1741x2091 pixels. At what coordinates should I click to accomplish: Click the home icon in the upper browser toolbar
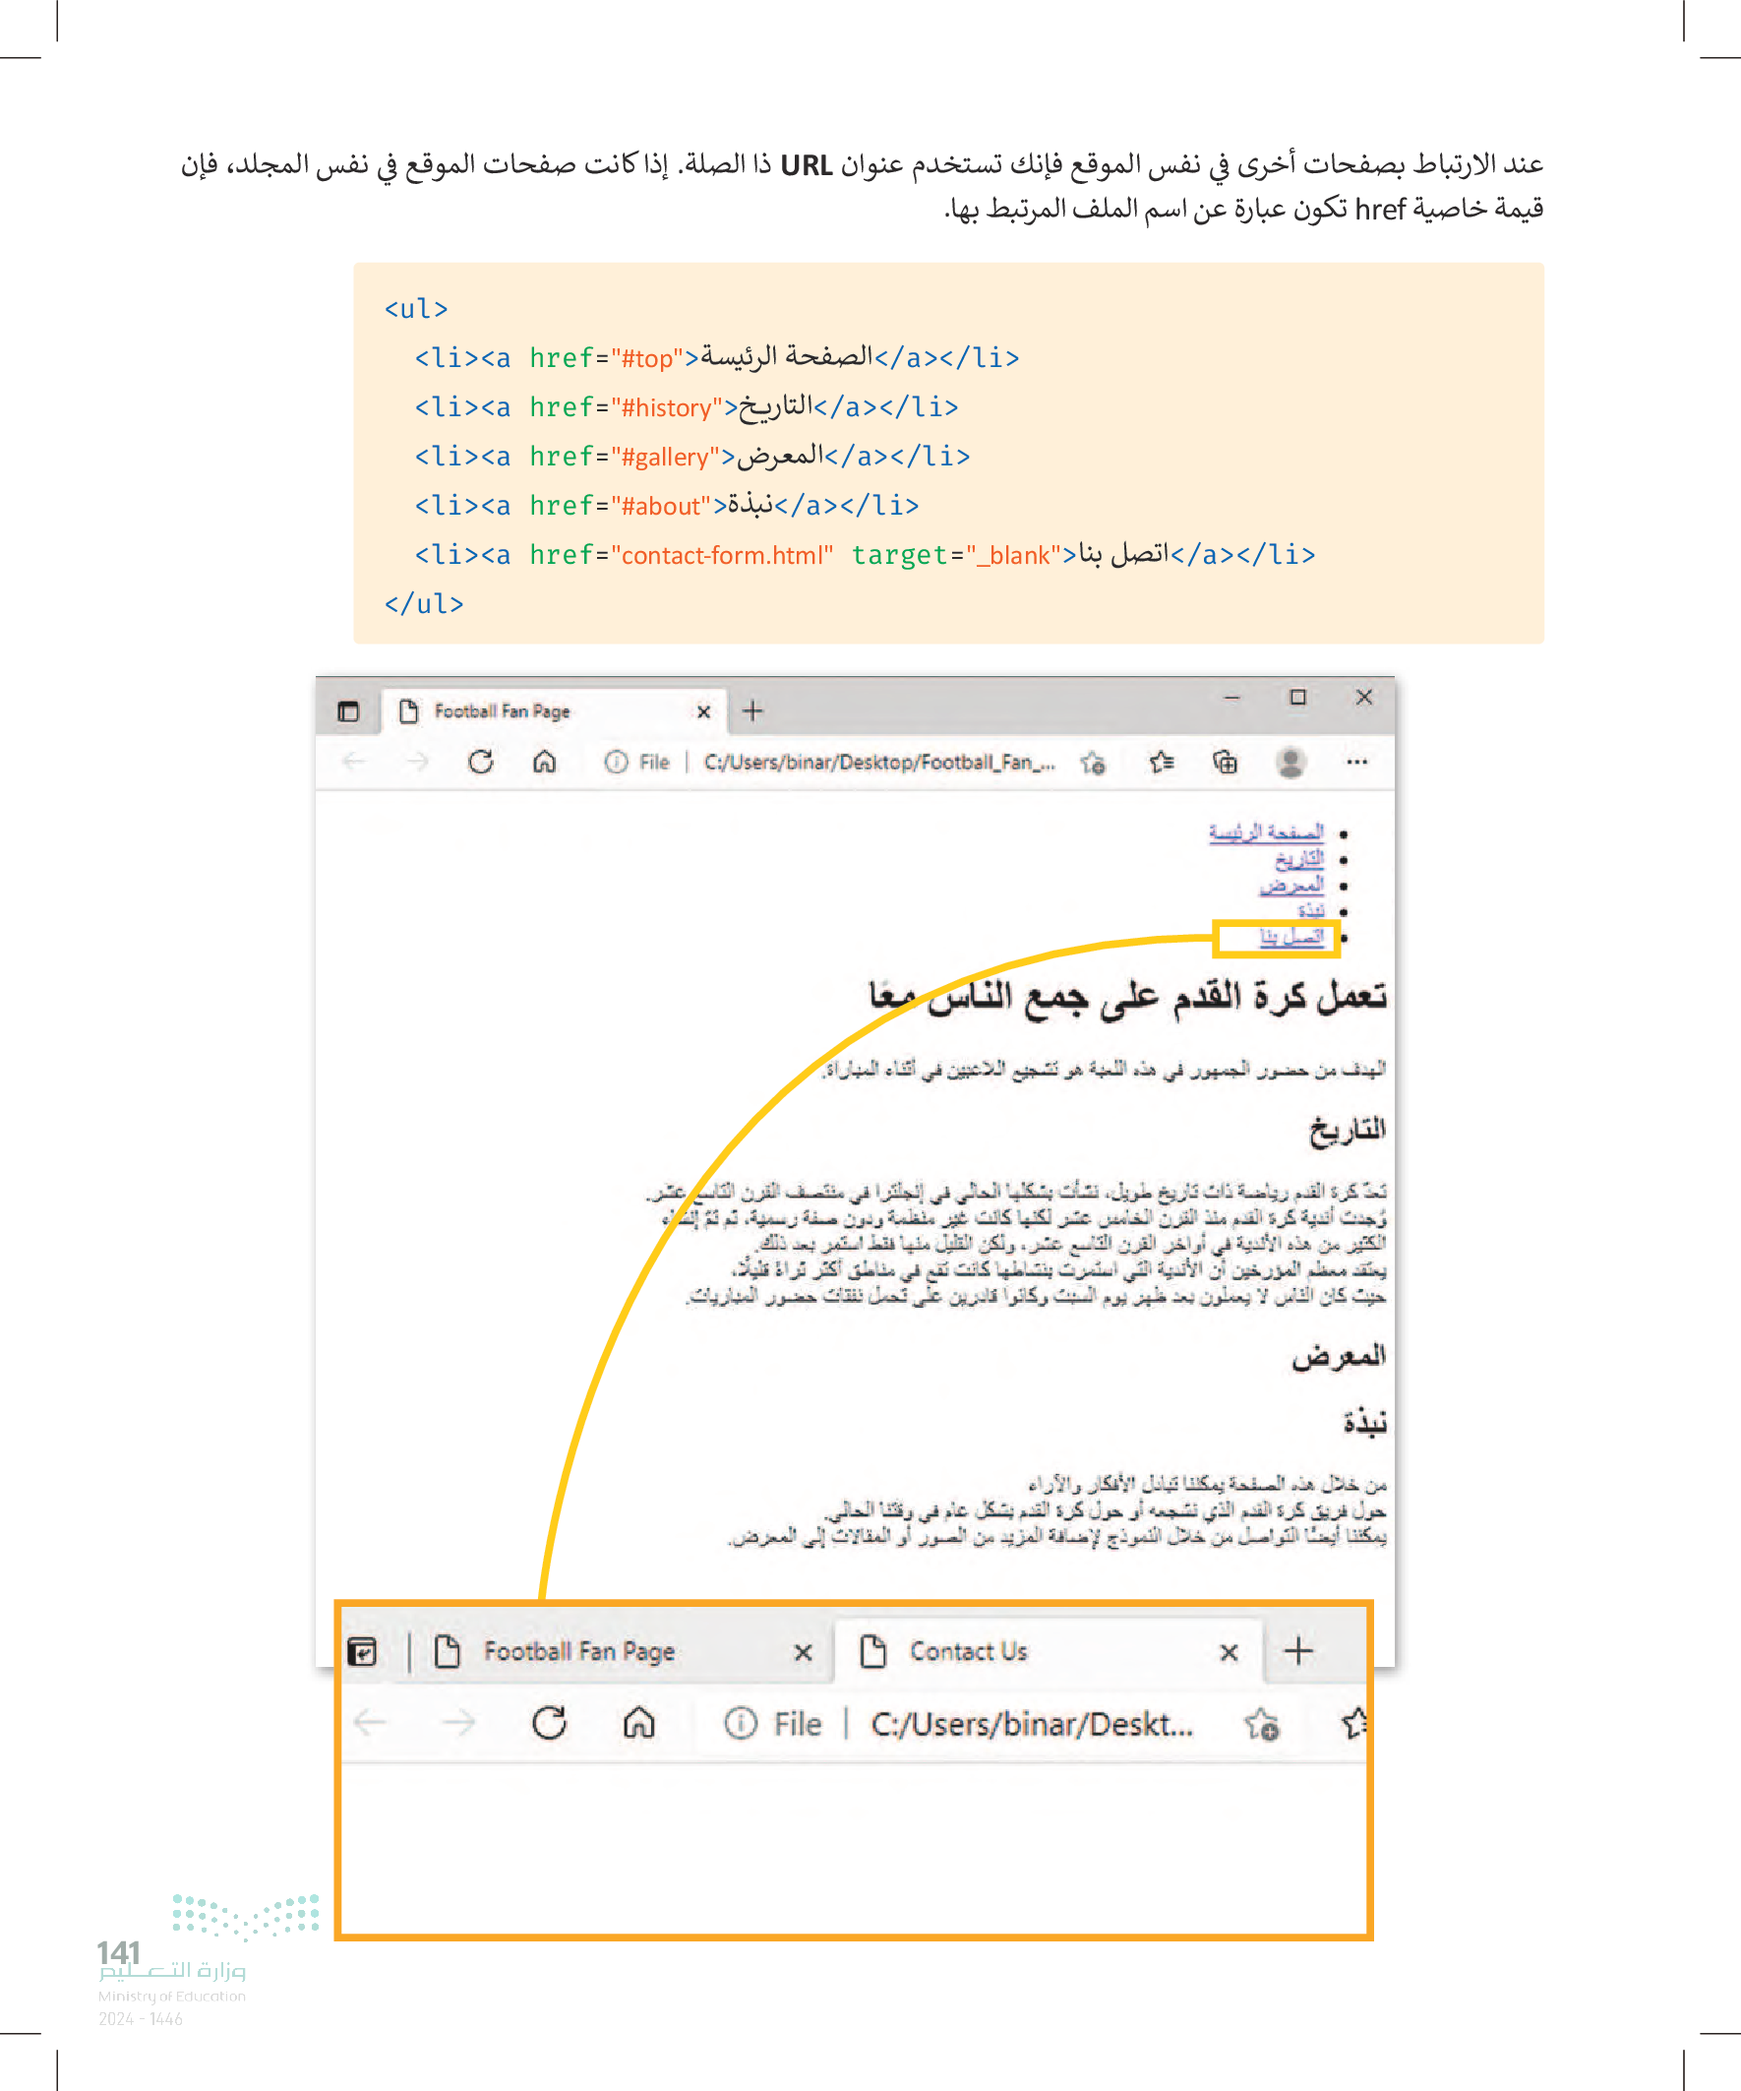click(x=545, y=762)
